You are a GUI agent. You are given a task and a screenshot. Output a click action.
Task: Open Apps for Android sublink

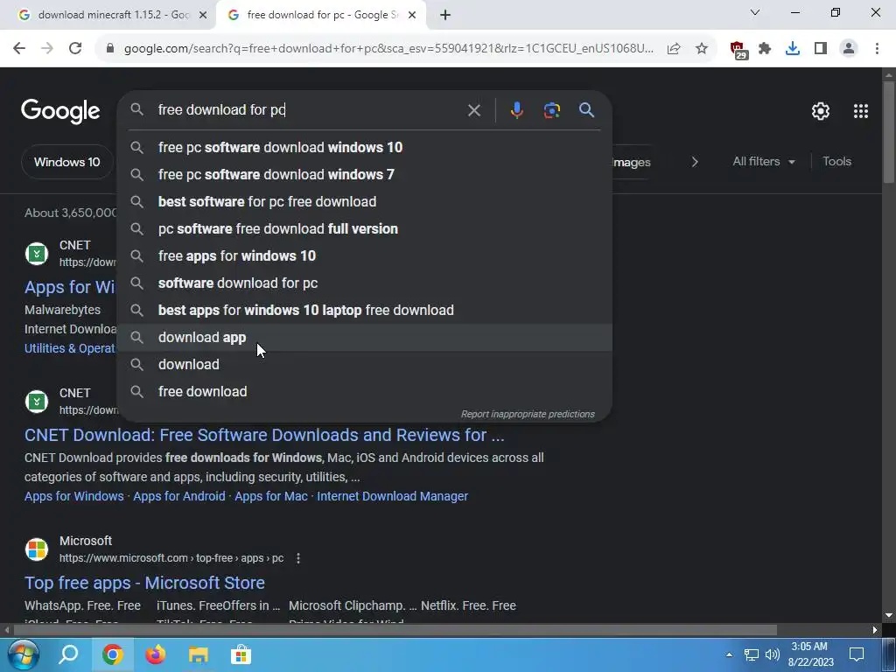(x=178, y=496)
